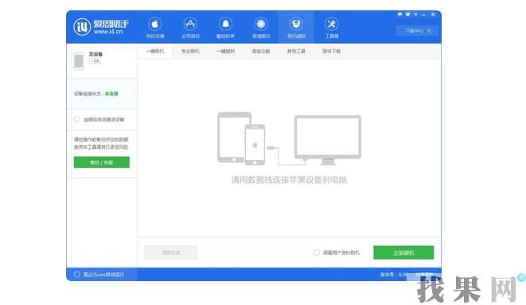Viewport: 526px width, 305px height.
Task: Minimize the i4 assistant window
Action: 423,14
